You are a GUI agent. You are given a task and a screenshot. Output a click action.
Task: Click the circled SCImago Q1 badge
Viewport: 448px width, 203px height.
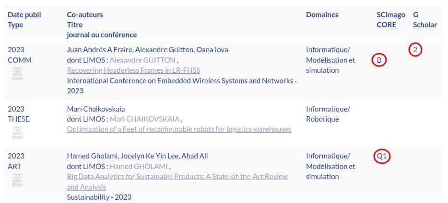pos(382,156)
